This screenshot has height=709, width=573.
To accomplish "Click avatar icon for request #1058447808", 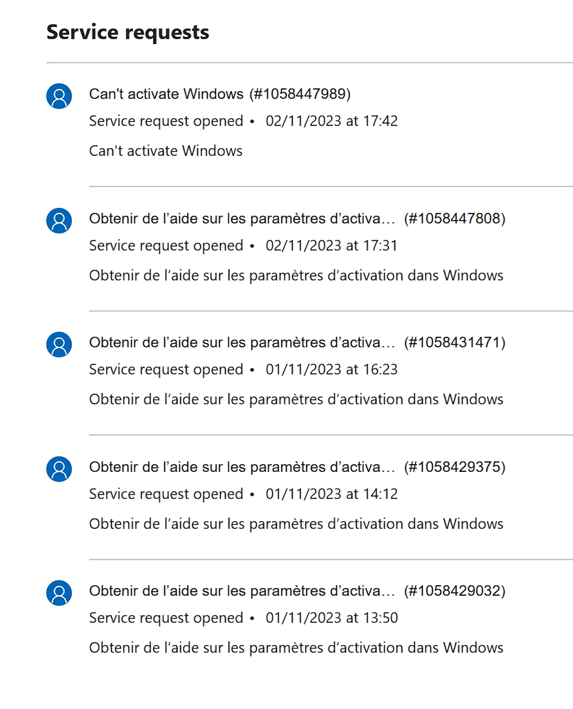I will click(x=59, y=221).
